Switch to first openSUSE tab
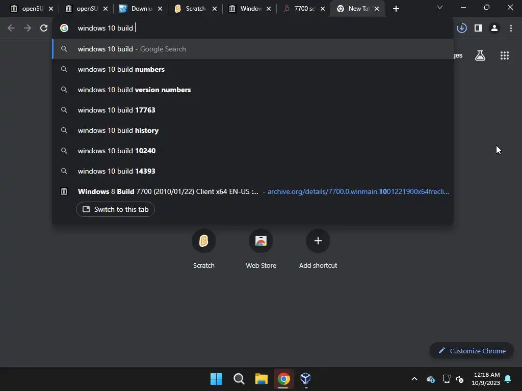The height and width of the screenshot is (391, 522). click(x=32, y=9)
